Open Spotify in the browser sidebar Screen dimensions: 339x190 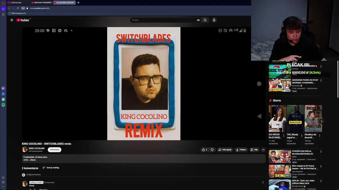point(3,105)
